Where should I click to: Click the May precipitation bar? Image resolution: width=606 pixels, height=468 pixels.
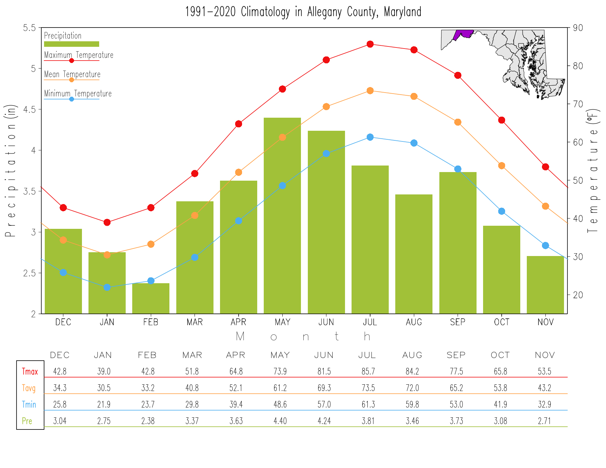pos(282,216)
